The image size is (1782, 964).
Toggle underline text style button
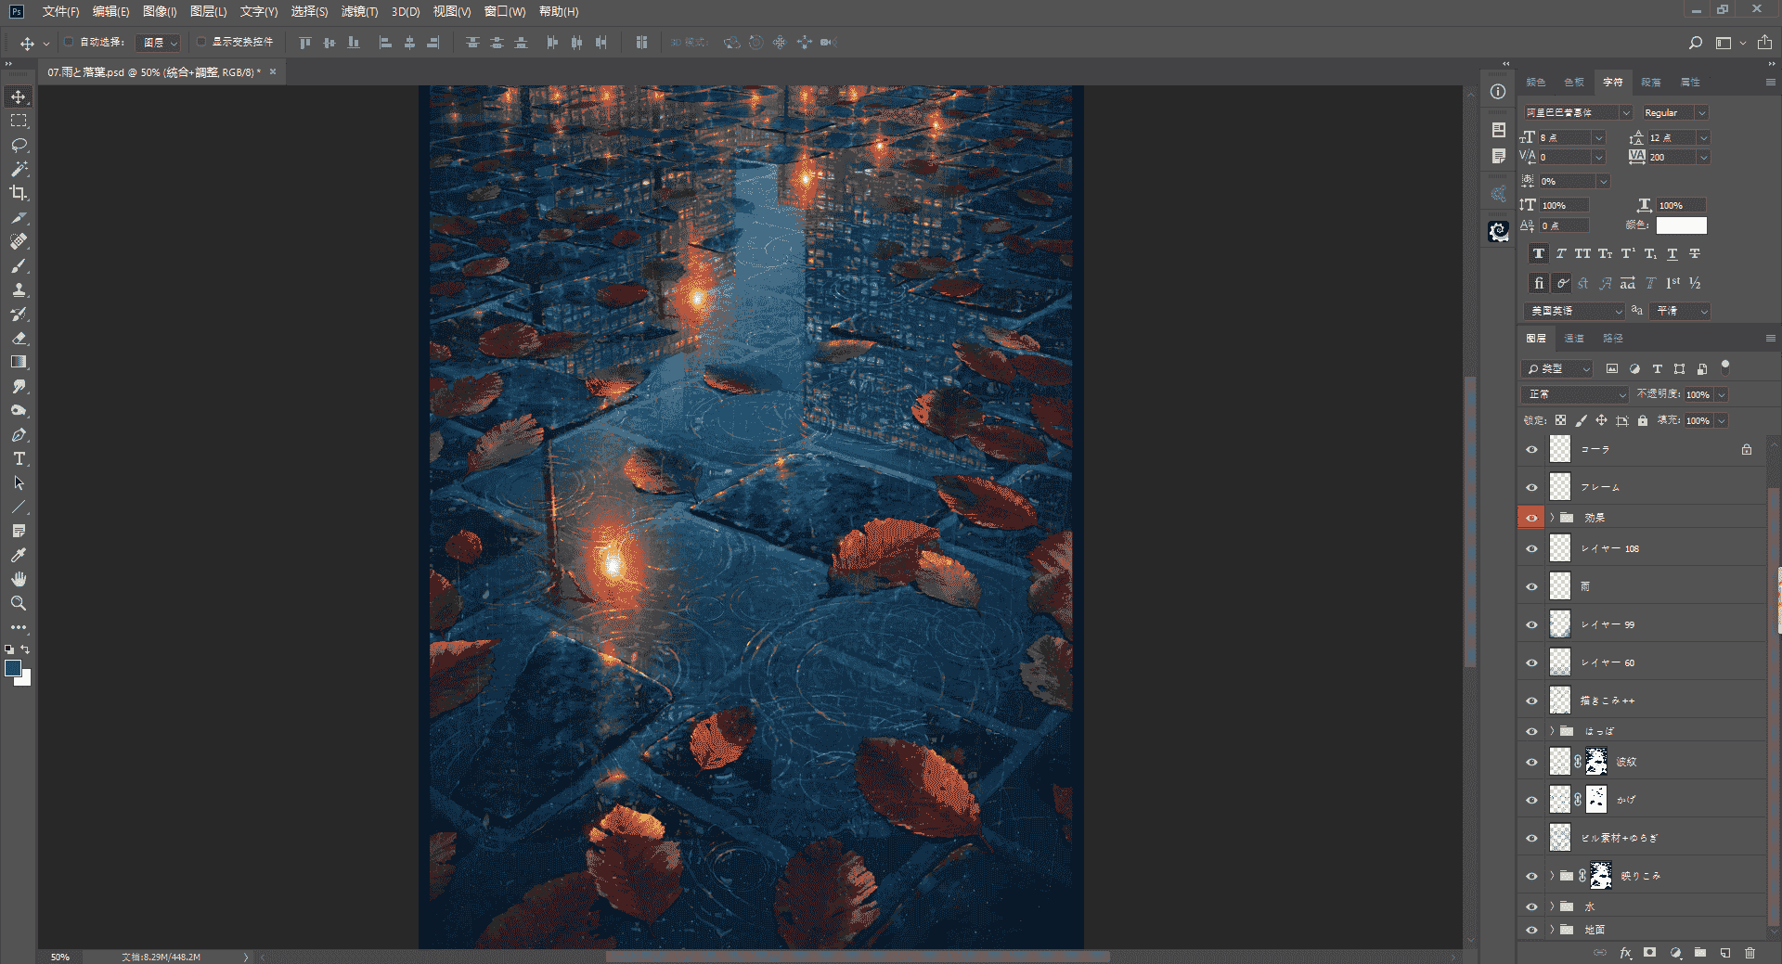(x=1672, y=253)
